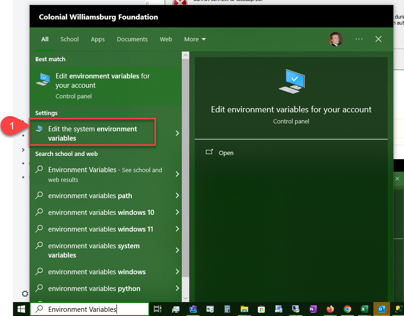Switch to the Documents search tab
Screen dimensions: 404x316
132,39
